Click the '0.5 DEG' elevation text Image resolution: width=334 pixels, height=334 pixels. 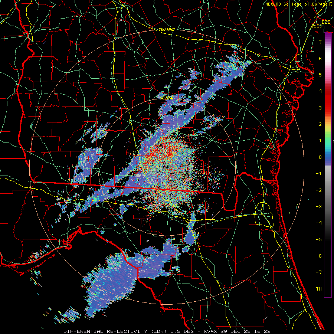point(182,331)
